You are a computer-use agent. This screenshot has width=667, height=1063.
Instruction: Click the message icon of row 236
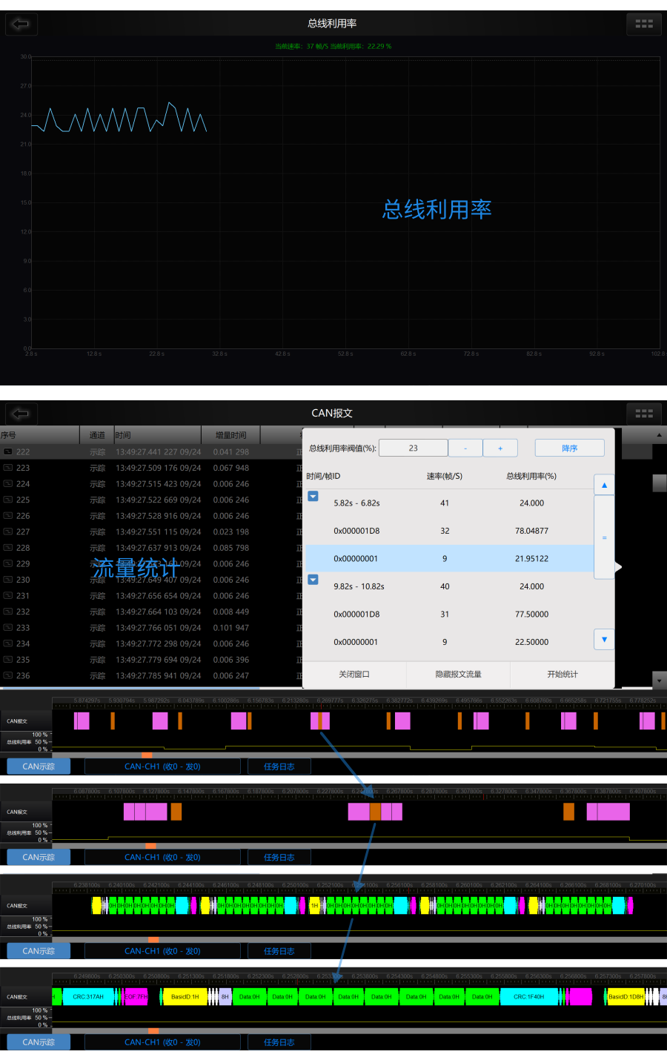click(x=7, y=675)
